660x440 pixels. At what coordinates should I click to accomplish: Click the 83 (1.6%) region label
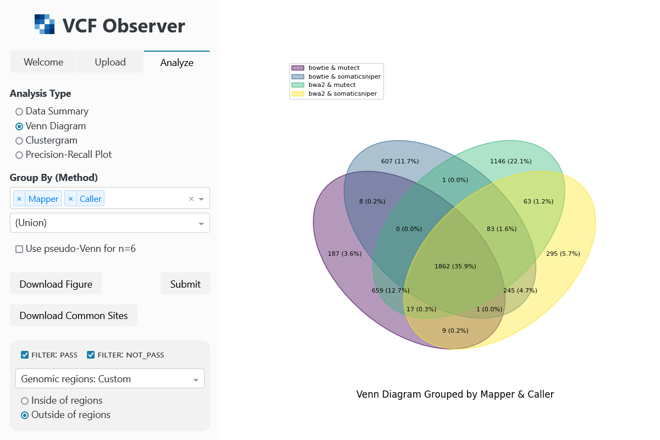[502, 229]
